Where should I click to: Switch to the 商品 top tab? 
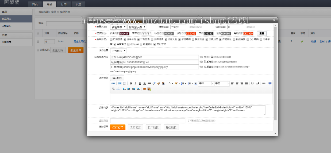[49, 4]
